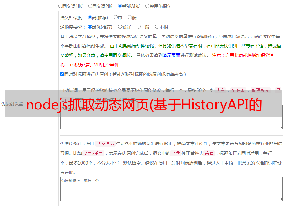This screenshot has width=286, height=207.
Task: Click the 燕窝 example keyword tag
Action: click(x=220, y=90)
